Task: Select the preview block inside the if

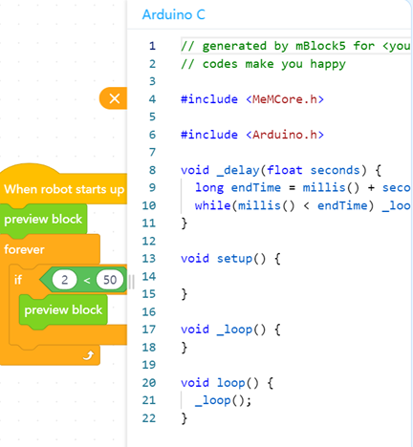Action: coord(63,310)
